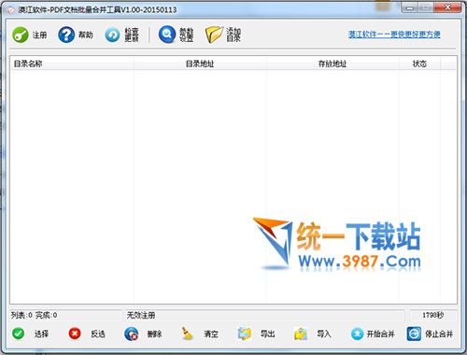This screenshot has height=355, width=467.
Task: Open 参数设置 parameter settings
Action: pyautogui.click(x=167, y=35)
